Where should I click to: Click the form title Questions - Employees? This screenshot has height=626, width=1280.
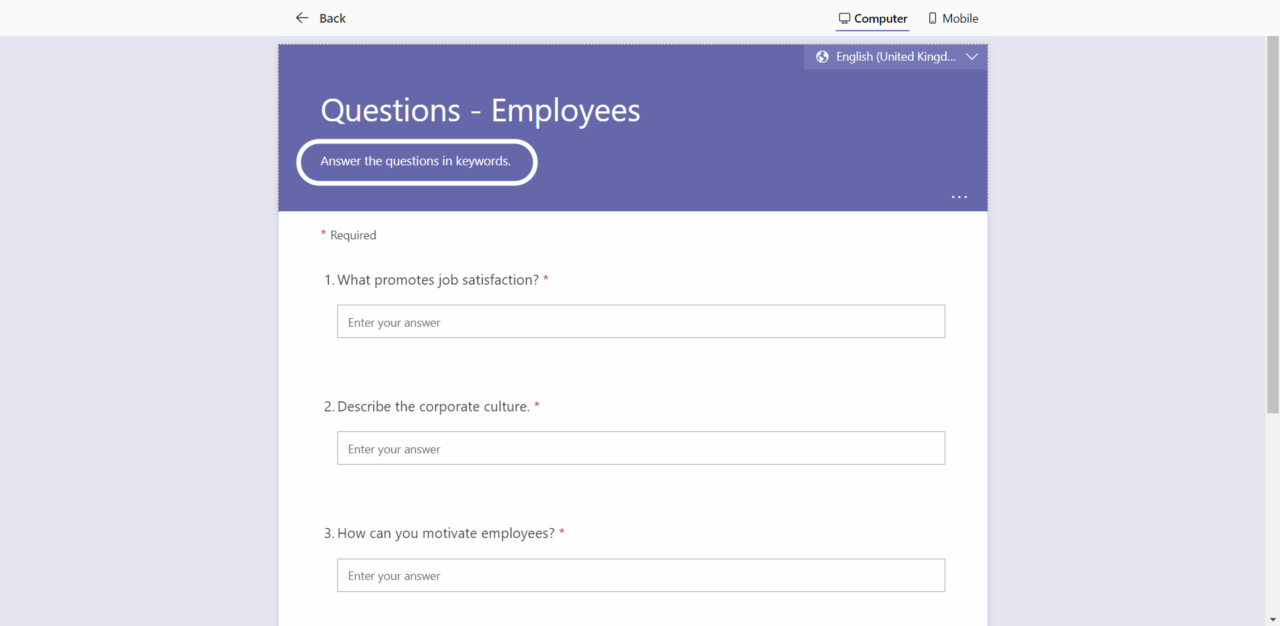[x=480, y=111]
